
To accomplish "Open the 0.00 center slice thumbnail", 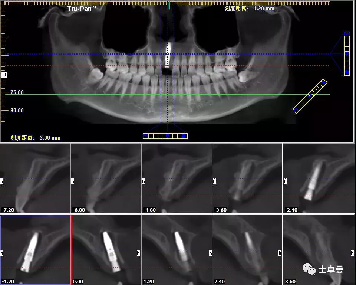I will click(x=106, y=250).
